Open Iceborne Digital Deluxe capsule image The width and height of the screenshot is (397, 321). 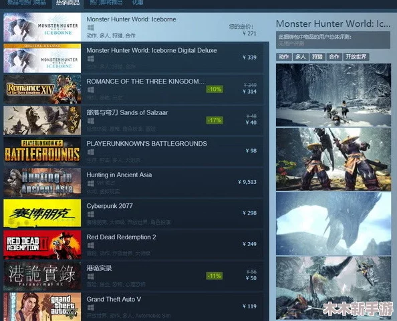(x=42, y=58)
